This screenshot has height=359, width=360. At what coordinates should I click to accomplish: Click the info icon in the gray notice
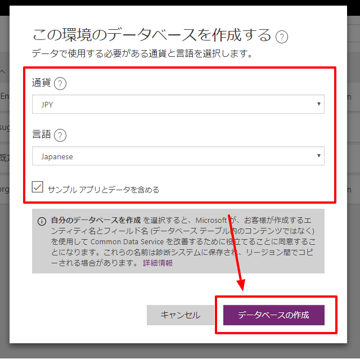(x=42, y=221)
